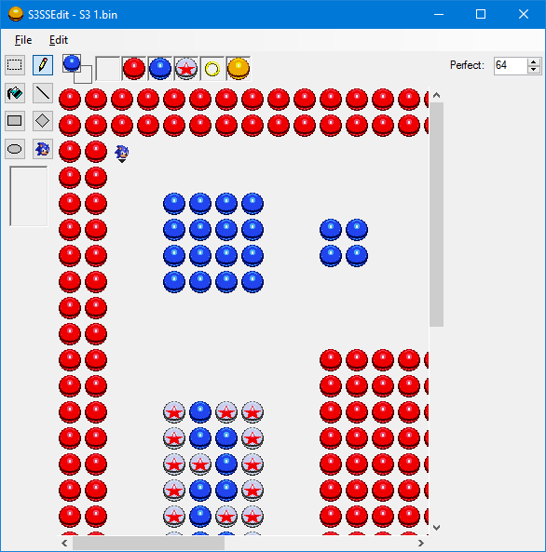Click the preview box under tool buttons
The image size is (546, 552).
pos(29,196)
